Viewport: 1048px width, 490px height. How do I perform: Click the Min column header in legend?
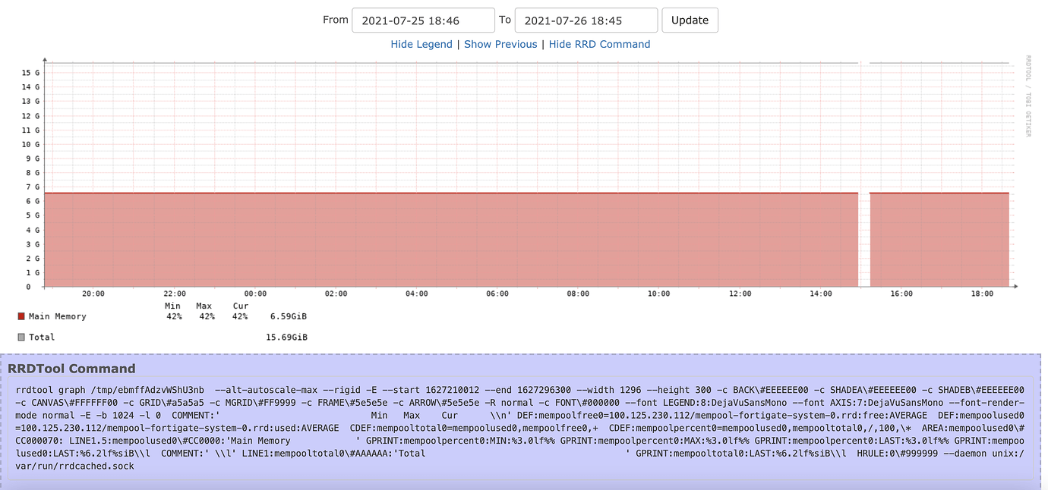pos(173,306)
